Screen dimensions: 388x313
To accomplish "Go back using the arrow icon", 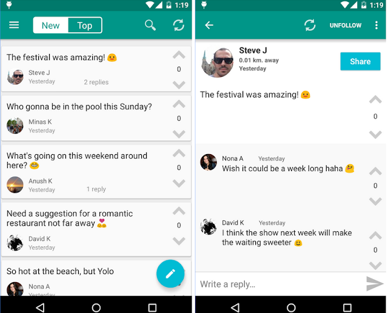I will (x=209, y=25).
